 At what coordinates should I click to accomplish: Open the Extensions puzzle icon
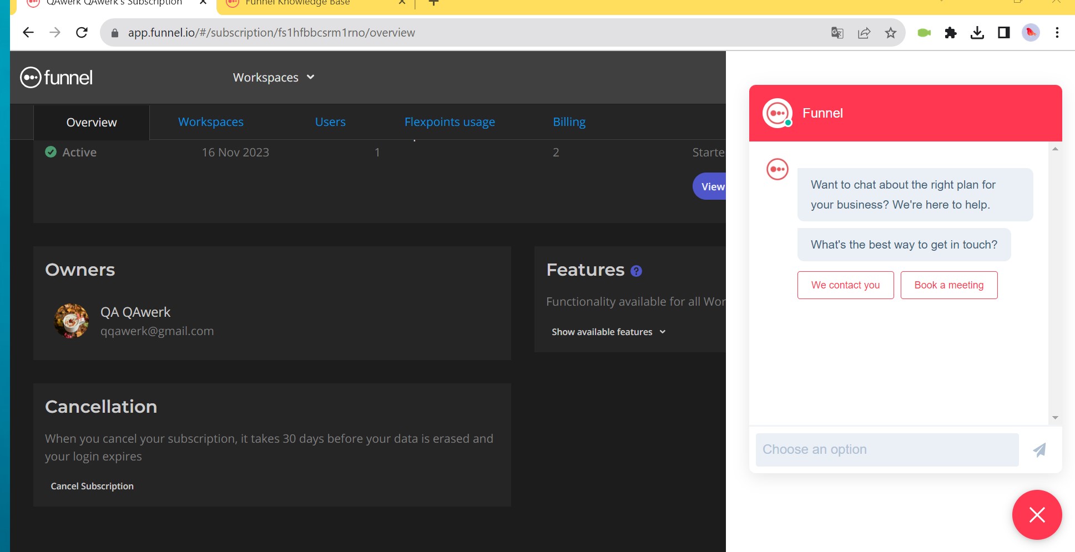pos(951,33)
